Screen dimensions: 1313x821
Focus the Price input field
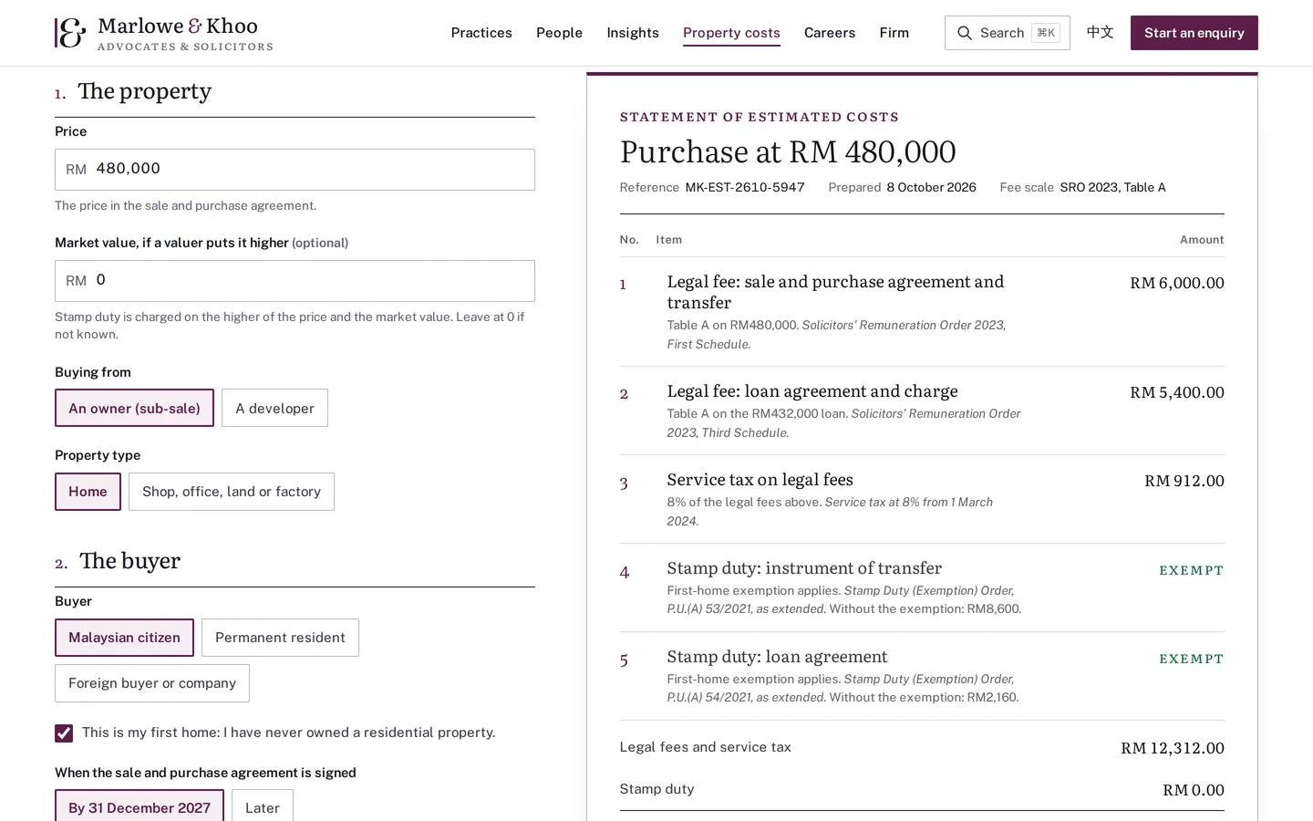(x=295, y=170)
